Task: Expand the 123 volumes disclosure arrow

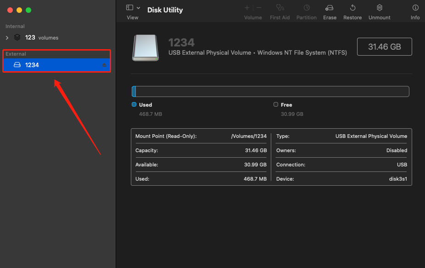Action: point(7,38)
